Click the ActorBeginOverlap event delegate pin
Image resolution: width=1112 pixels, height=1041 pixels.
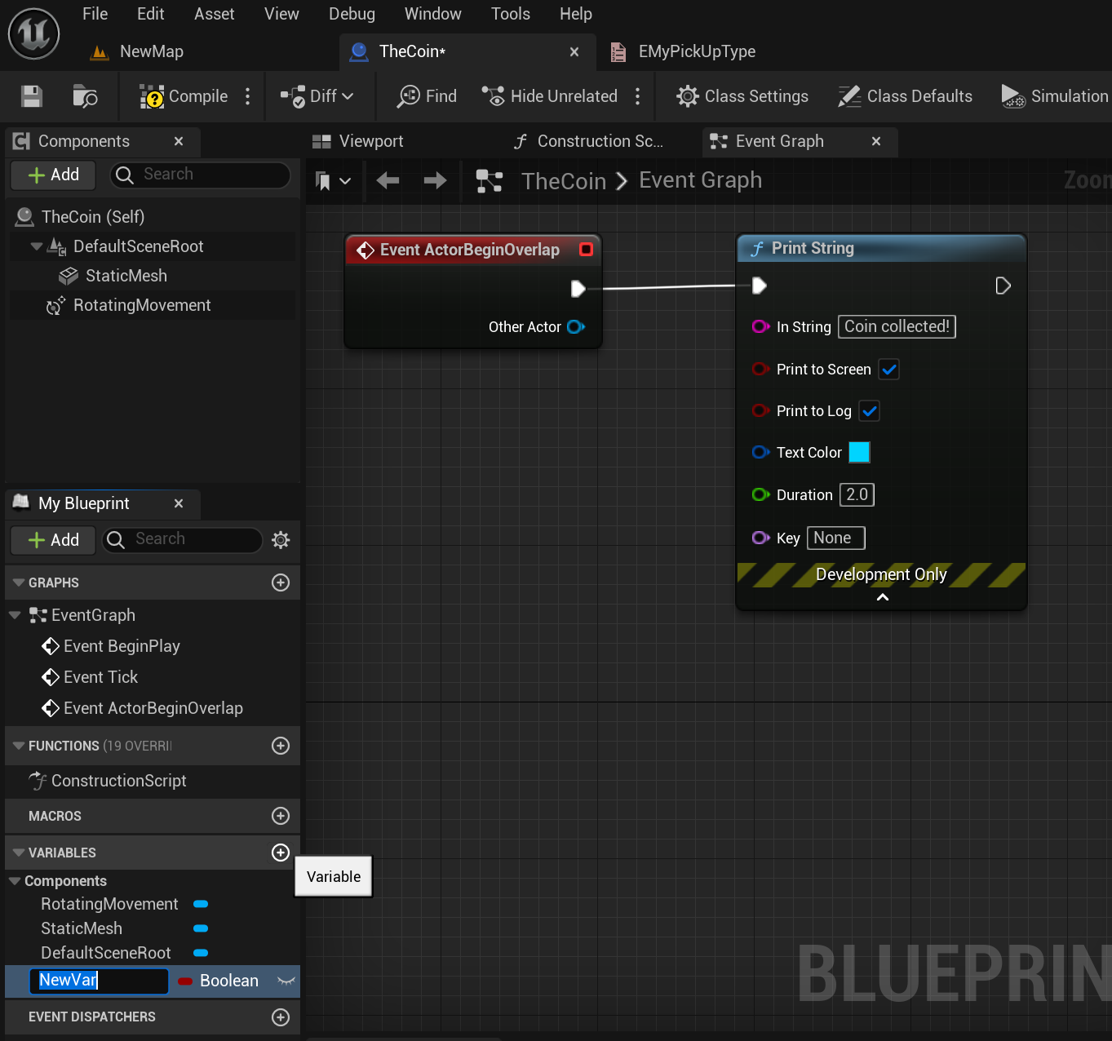pos(586,250)
